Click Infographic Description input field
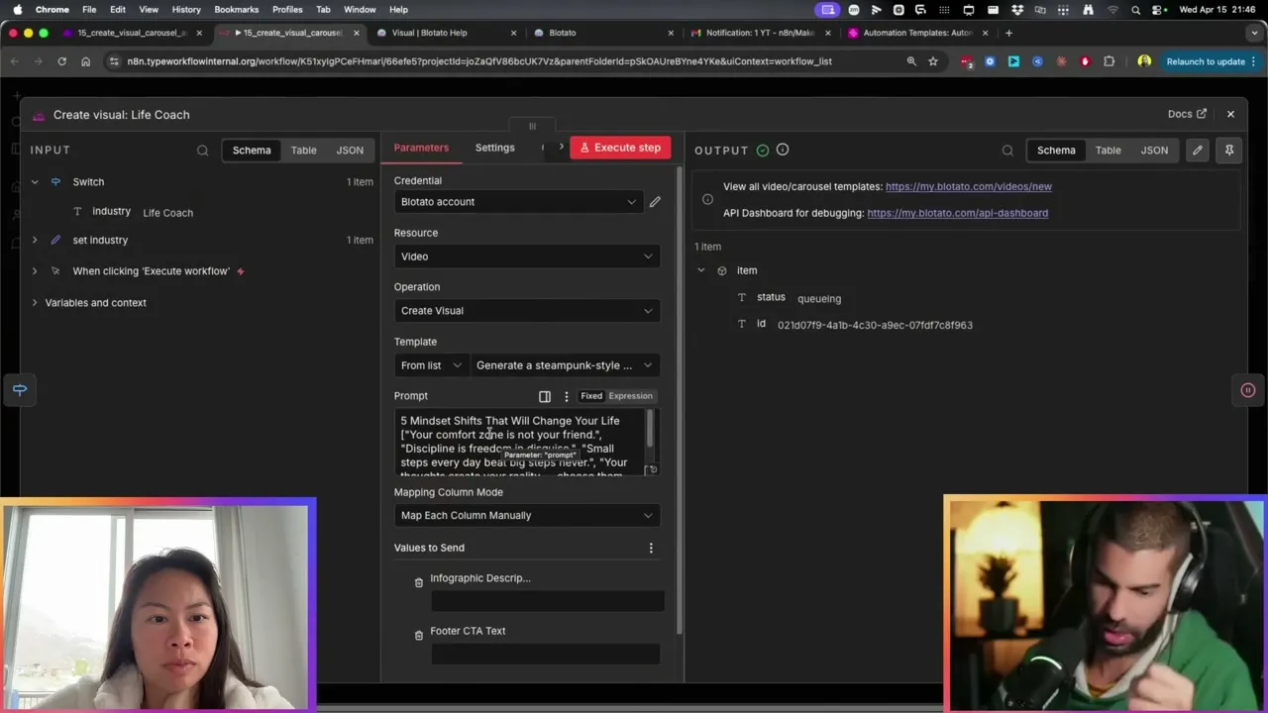The image size is (1268, 713). coord(547,601)
